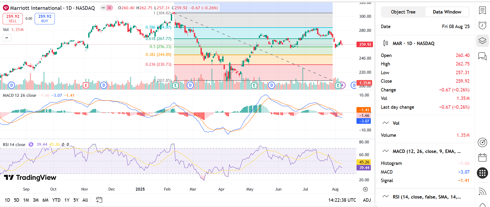Select the 1Y time range
The height and width of the screenshot is (207, 490).
tap(67, 200)
